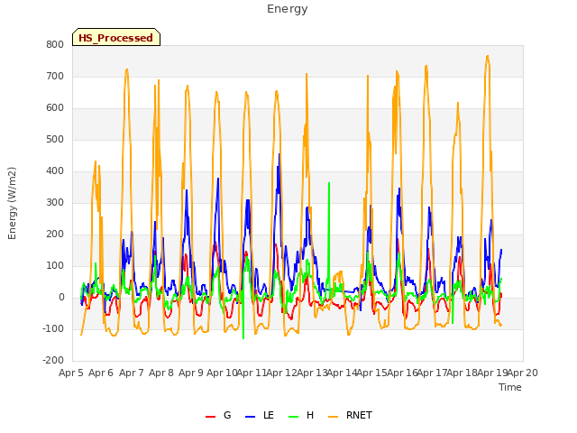Click the Apr 7 x-axis tick label
The width and height of the screenshot is (577, 433).
click(132, 373)
